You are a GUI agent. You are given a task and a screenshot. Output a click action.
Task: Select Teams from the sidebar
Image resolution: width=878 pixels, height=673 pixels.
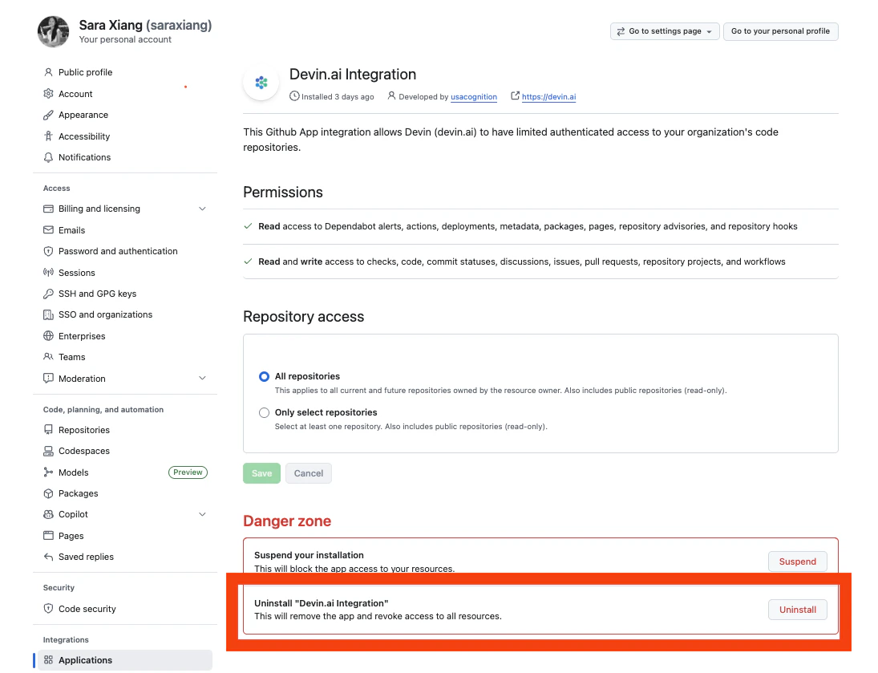(70, 356)
